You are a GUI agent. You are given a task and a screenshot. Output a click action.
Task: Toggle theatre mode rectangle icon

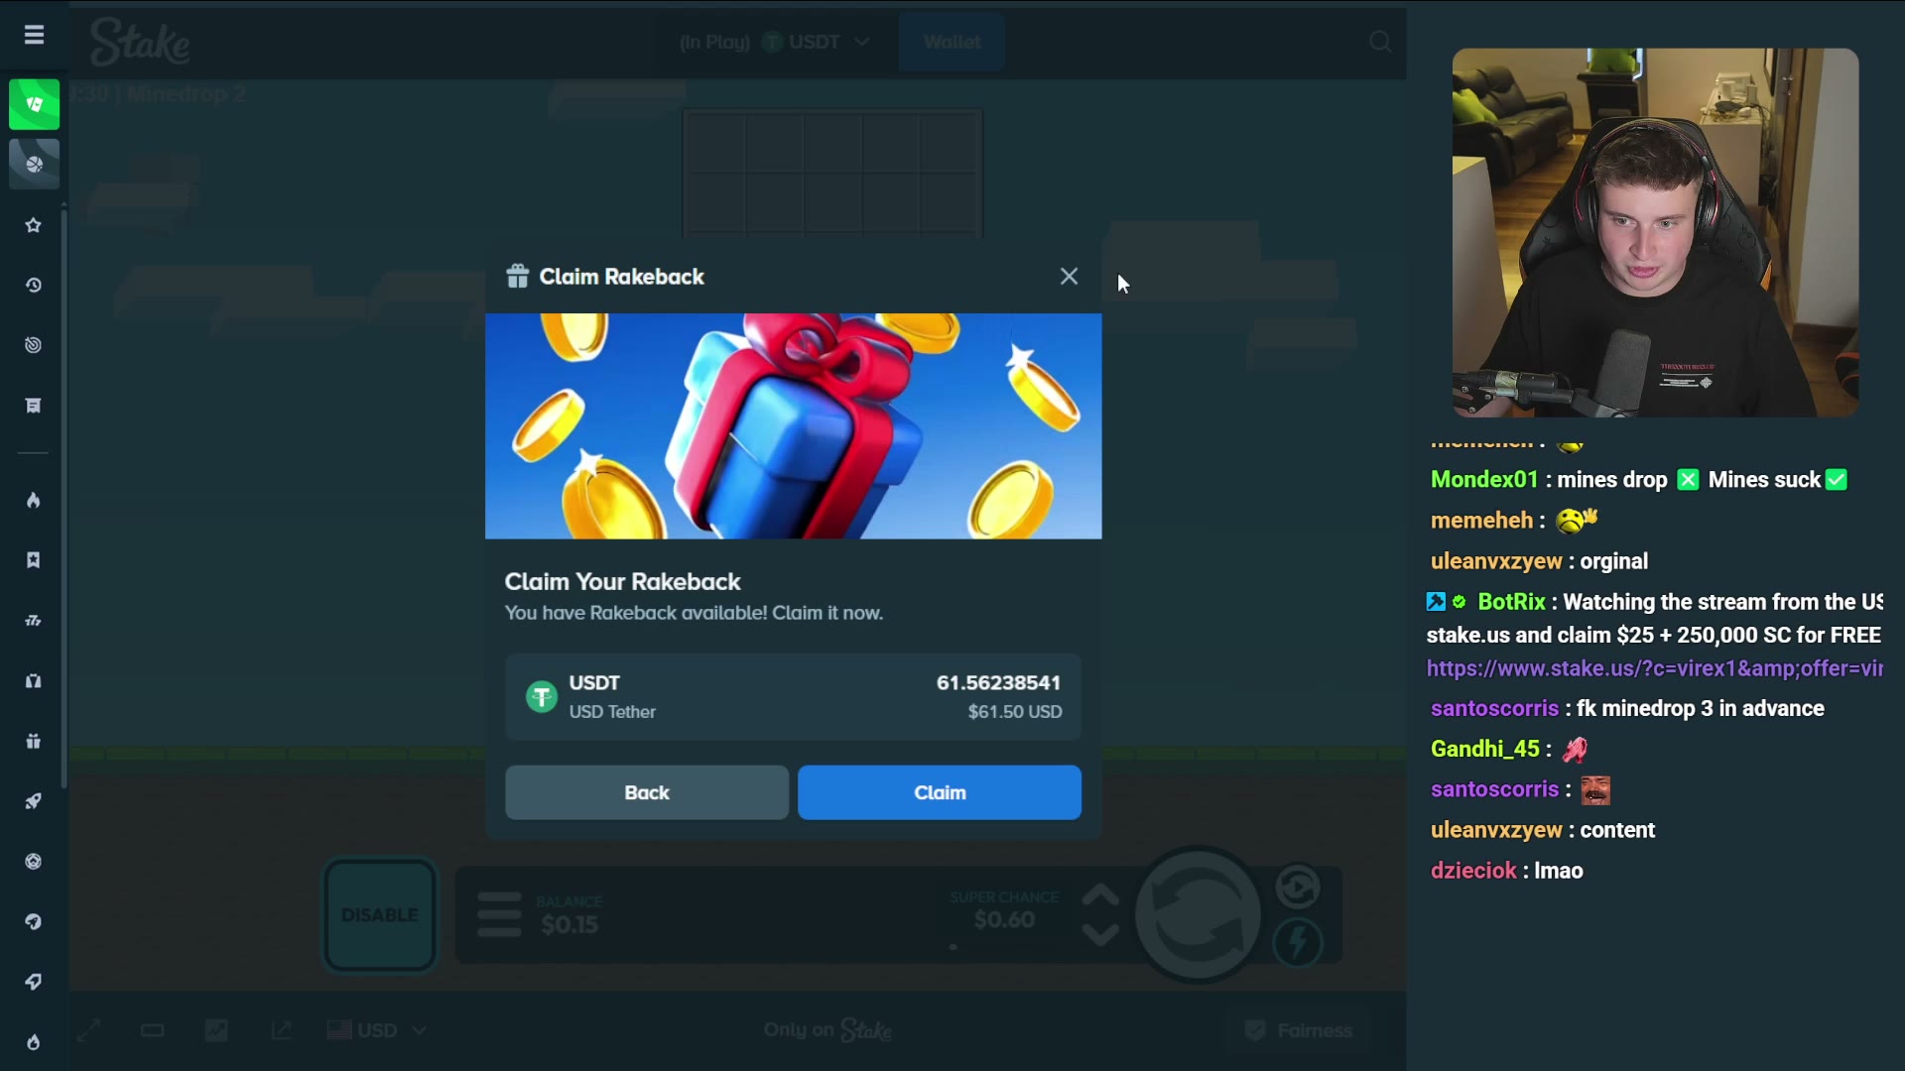(x=153, y=1030)
